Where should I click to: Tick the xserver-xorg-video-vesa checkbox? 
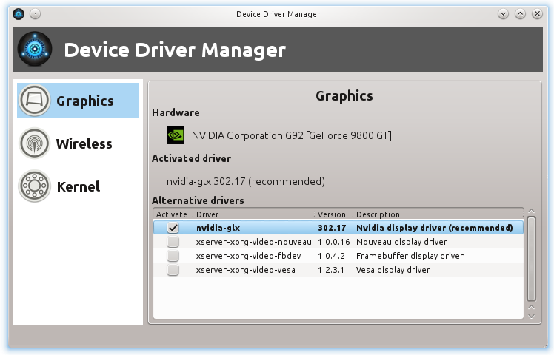[173, 270]
